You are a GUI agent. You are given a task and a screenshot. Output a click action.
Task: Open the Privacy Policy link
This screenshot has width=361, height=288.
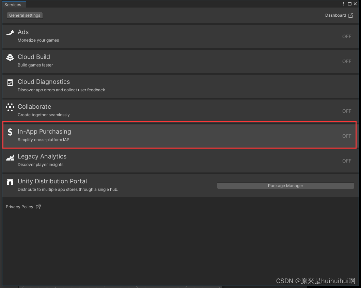click(19, 207)
